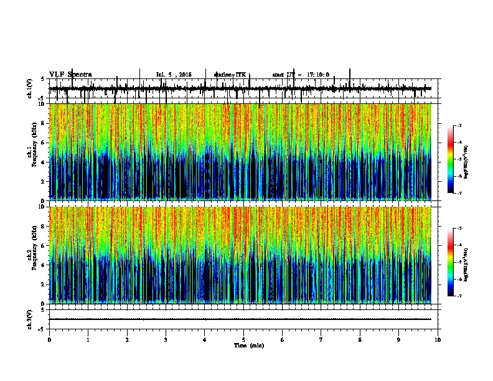The width and height of the screenshot is (493, 381).
Task: Click the "-7" tick on ch.2 colorbar
Action: [x=459, y=296]
